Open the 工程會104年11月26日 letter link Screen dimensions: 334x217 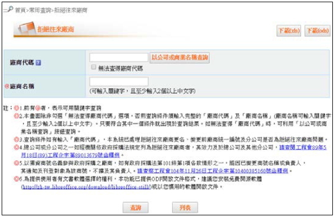pos(213,171)
